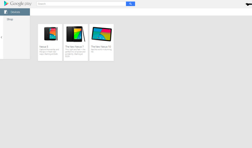Screen dimensions: 252x148
Task: Click the Devices icon in the sidebar
Action: [x=6, y=12]
